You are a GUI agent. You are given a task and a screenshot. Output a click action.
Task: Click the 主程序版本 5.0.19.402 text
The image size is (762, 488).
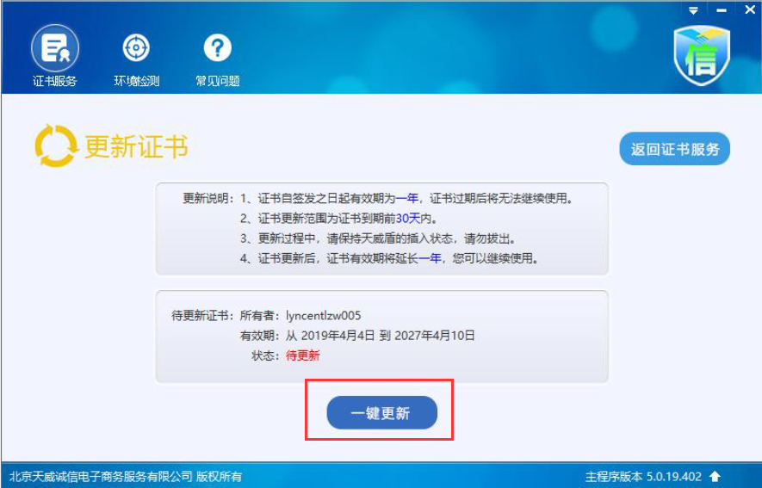pyautogui.click(x=643, y=476)
